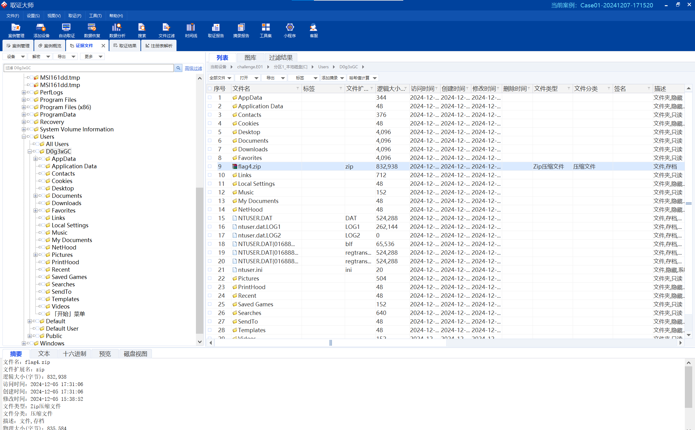Image resolution: width=695 pixels, height=430 pixels.
Task: Contact 客服 via the toolbar icon
Action: point(314,30)
